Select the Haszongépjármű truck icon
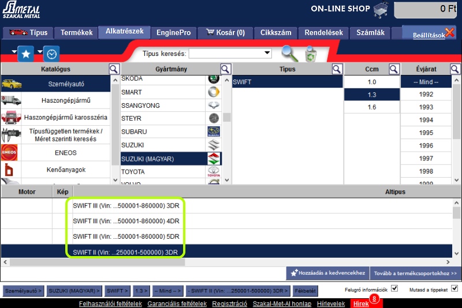462x308 pixels. coord(11,100)
